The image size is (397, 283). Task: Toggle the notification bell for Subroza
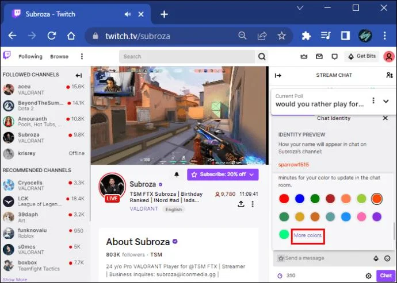point(177,175)
